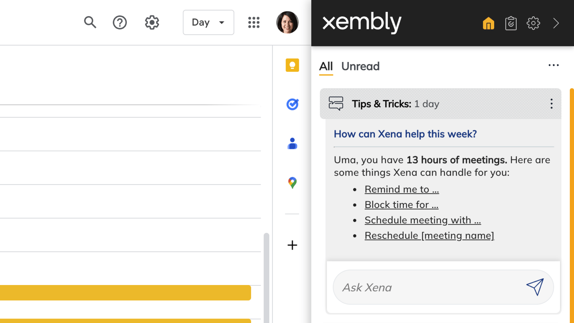Select the All tab
This screenshot has height=323, width=574.
[x=326, y=66]
